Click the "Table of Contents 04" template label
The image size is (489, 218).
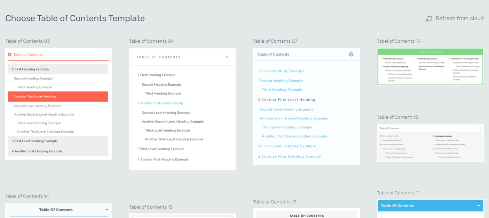point(151,41)
